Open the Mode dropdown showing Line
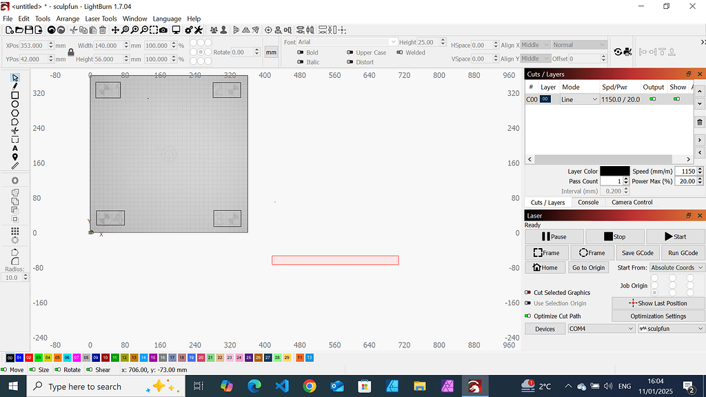The width and height of the screenshot is (706, 397). [x=578, y=99]
